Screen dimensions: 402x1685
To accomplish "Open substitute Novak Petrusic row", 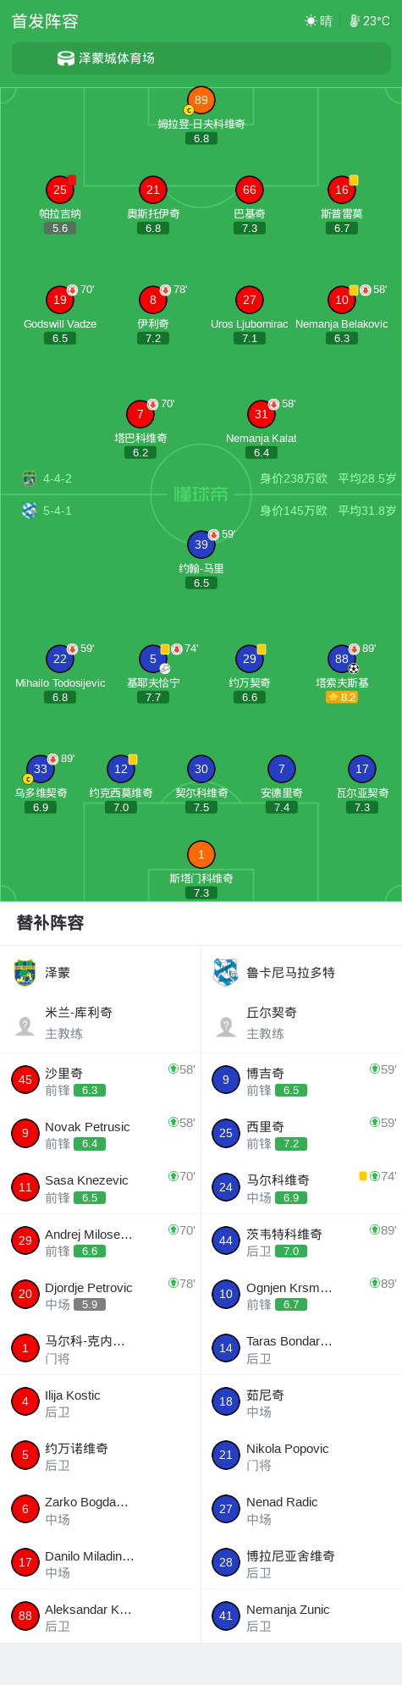I will click(101, 1133).
